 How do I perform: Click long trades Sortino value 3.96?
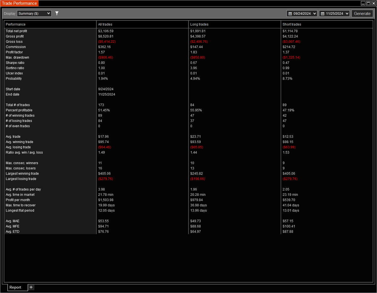pyautogui.click(x=193, y=68)
